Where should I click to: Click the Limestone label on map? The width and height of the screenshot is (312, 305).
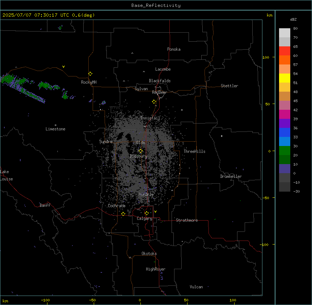[x=55, y=129]
